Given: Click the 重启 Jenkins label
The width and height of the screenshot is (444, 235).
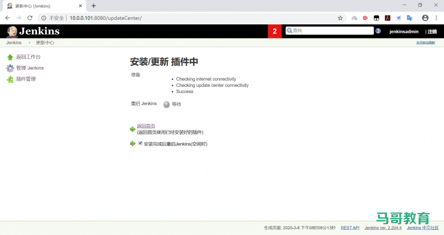Looking at the screenshot, I should pyautogui.click(x=144, y=104).
